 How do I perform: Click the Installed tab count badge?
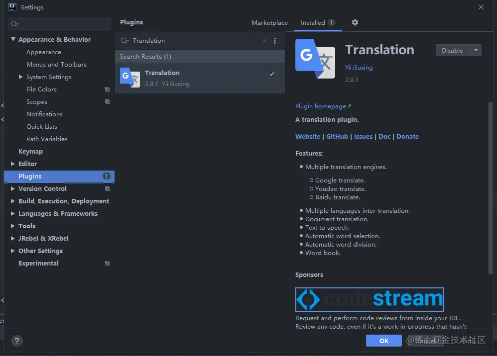[331, 22]
